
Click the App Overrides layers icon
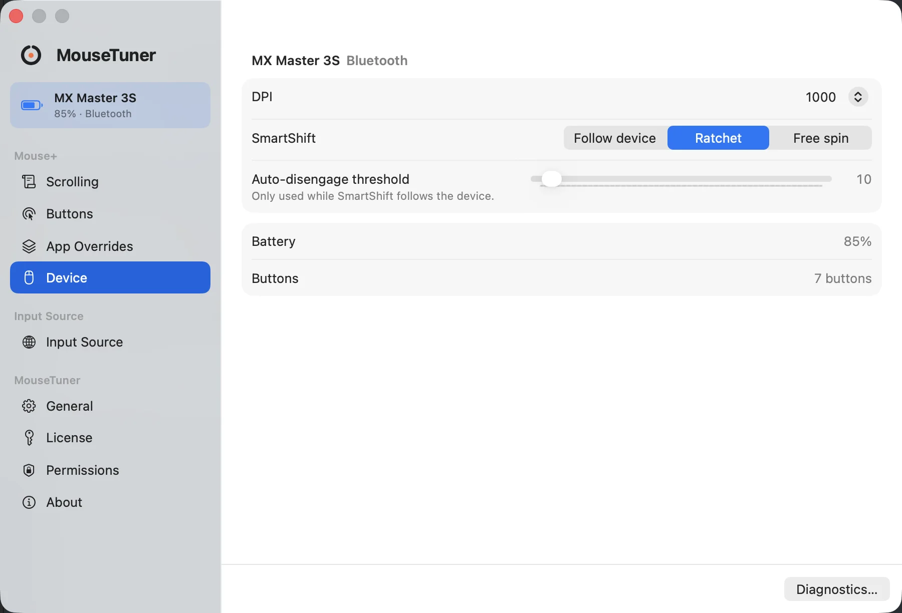29,246
